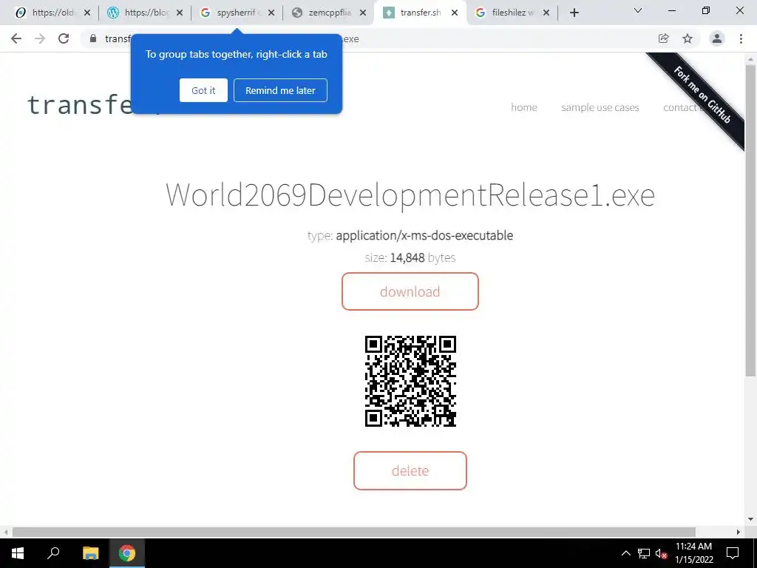This screenshot has height=568, width=757.
Task: Click the scroll right arrow
Action: [739, 532]
